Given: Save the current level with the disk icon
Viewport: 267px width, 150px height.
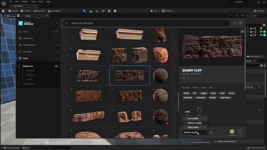Looking at the screenshot, I should (3, 11).
